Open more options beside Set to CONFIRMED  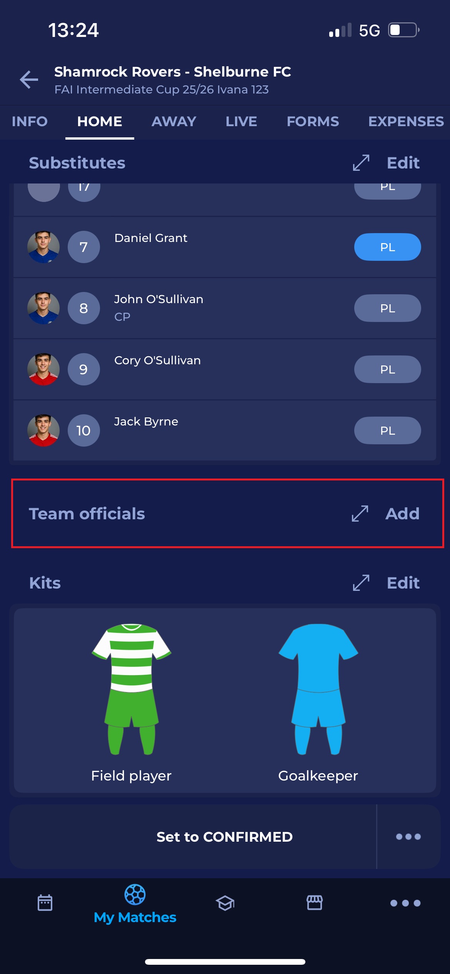[408, 836]
